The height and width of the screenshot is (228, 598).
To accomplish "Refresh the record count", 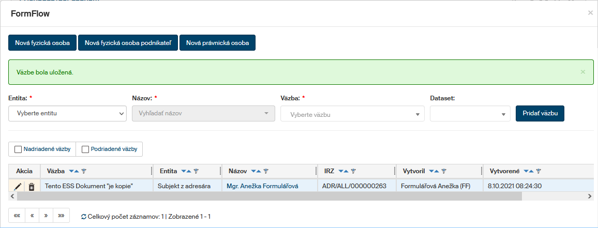I will (x=84, y=217).
